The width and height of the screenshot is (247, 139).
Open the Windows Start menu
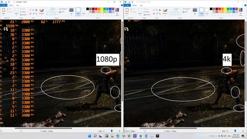[x=90, y=136]
